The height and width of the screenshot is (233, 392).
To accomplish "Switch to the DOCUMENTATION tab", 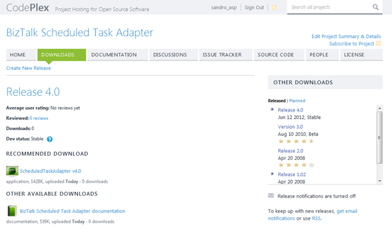I will pos(118,55).
